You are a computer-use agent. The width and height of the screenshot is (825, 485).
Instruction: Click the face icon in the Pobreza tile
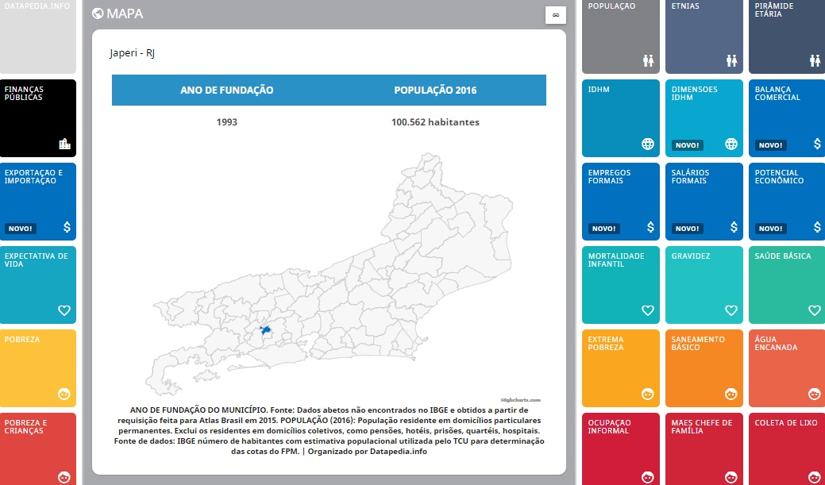[64, 394]
